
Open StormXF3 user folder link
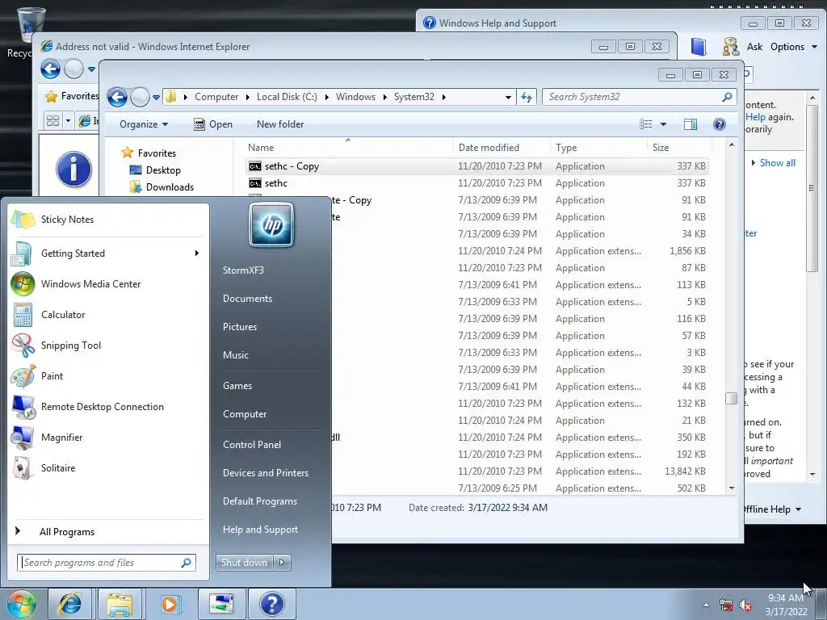243,270
